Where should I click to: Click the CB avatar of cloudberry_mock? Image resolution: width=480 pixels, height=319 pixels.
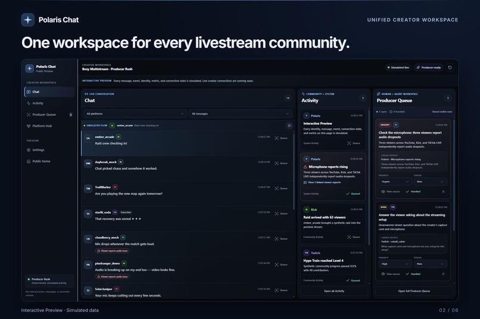point(88,239)
